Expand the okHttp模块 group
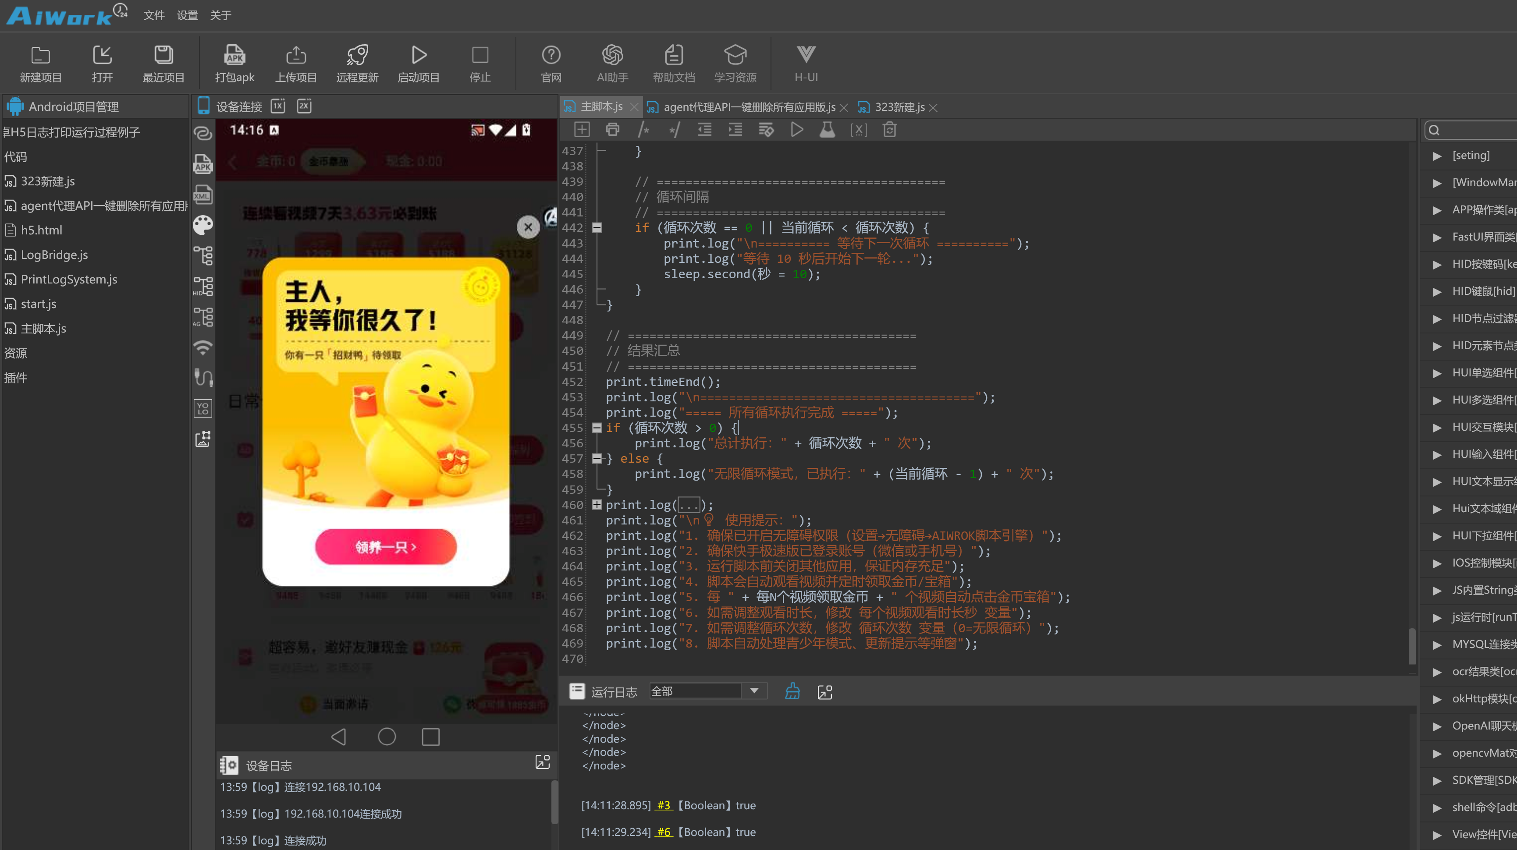The width and height of the screenshot is (1517, 850). (x=1438, y=699)
